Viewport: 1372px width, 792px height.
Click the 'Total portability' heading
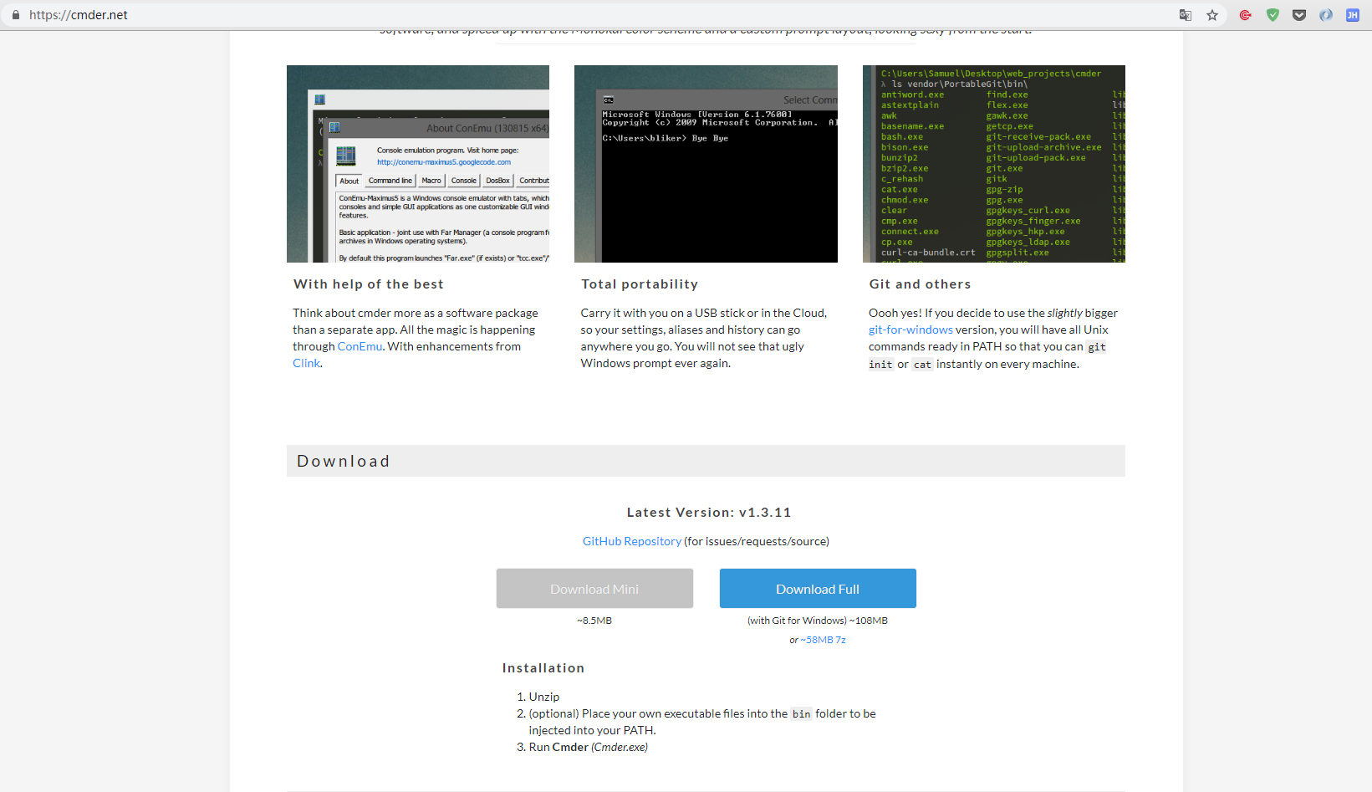[640, 284]
